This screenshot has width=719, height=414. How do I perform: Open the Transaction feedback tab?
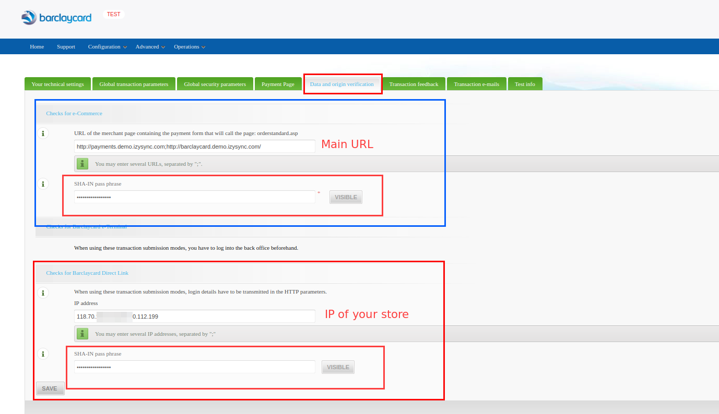click(414, 84)
